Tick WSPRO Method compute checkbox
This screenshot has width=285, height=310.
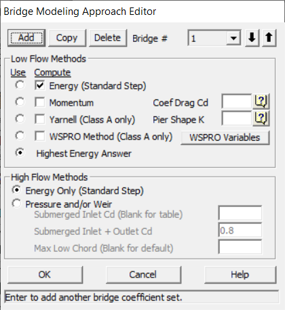tap(40, 136)
